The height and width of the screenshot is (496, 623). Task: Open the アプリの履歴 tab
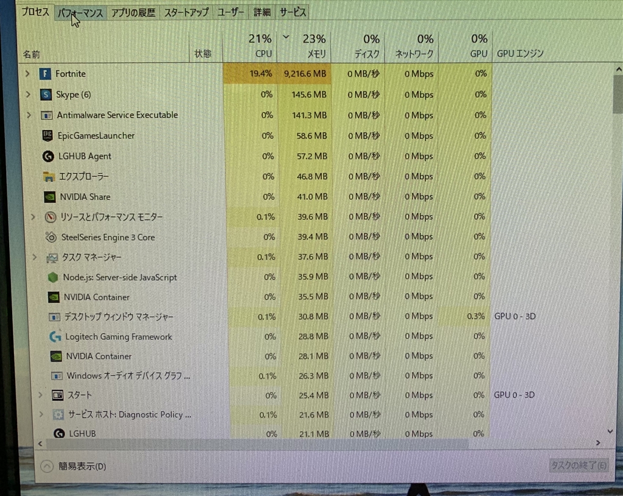point(133,13)
